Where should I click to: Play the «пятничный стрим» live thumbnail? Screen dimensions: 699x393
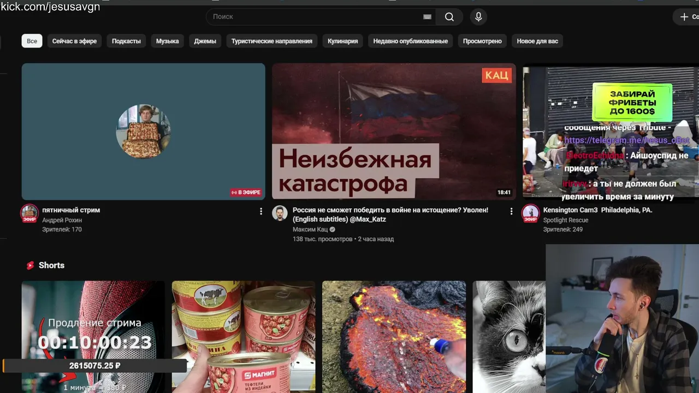point(144,132)
